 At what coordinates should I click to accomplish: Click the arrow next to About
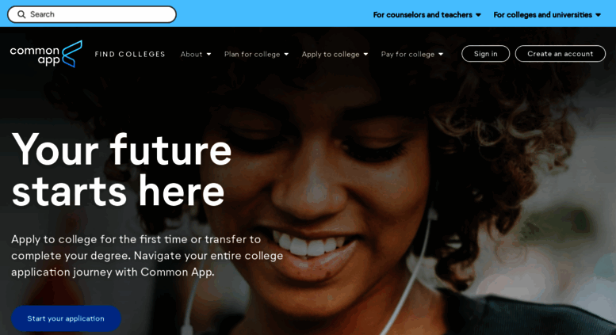[209, 54]
